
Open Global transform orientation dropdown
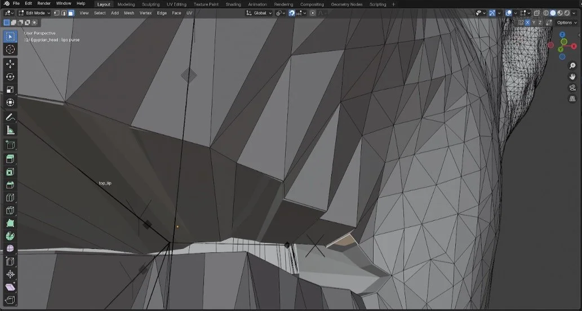[x=259, y=13]
